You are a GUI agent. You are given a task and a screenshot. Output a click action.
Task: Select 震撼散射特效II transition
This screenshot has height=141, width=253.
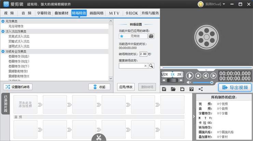(x=19, y=76)
